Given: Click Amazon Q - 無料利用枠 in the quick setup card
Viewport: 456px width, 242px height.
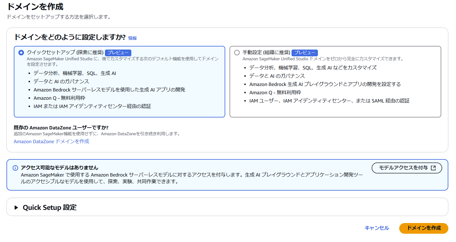Looking at the screenshot, I should (60, 98).
